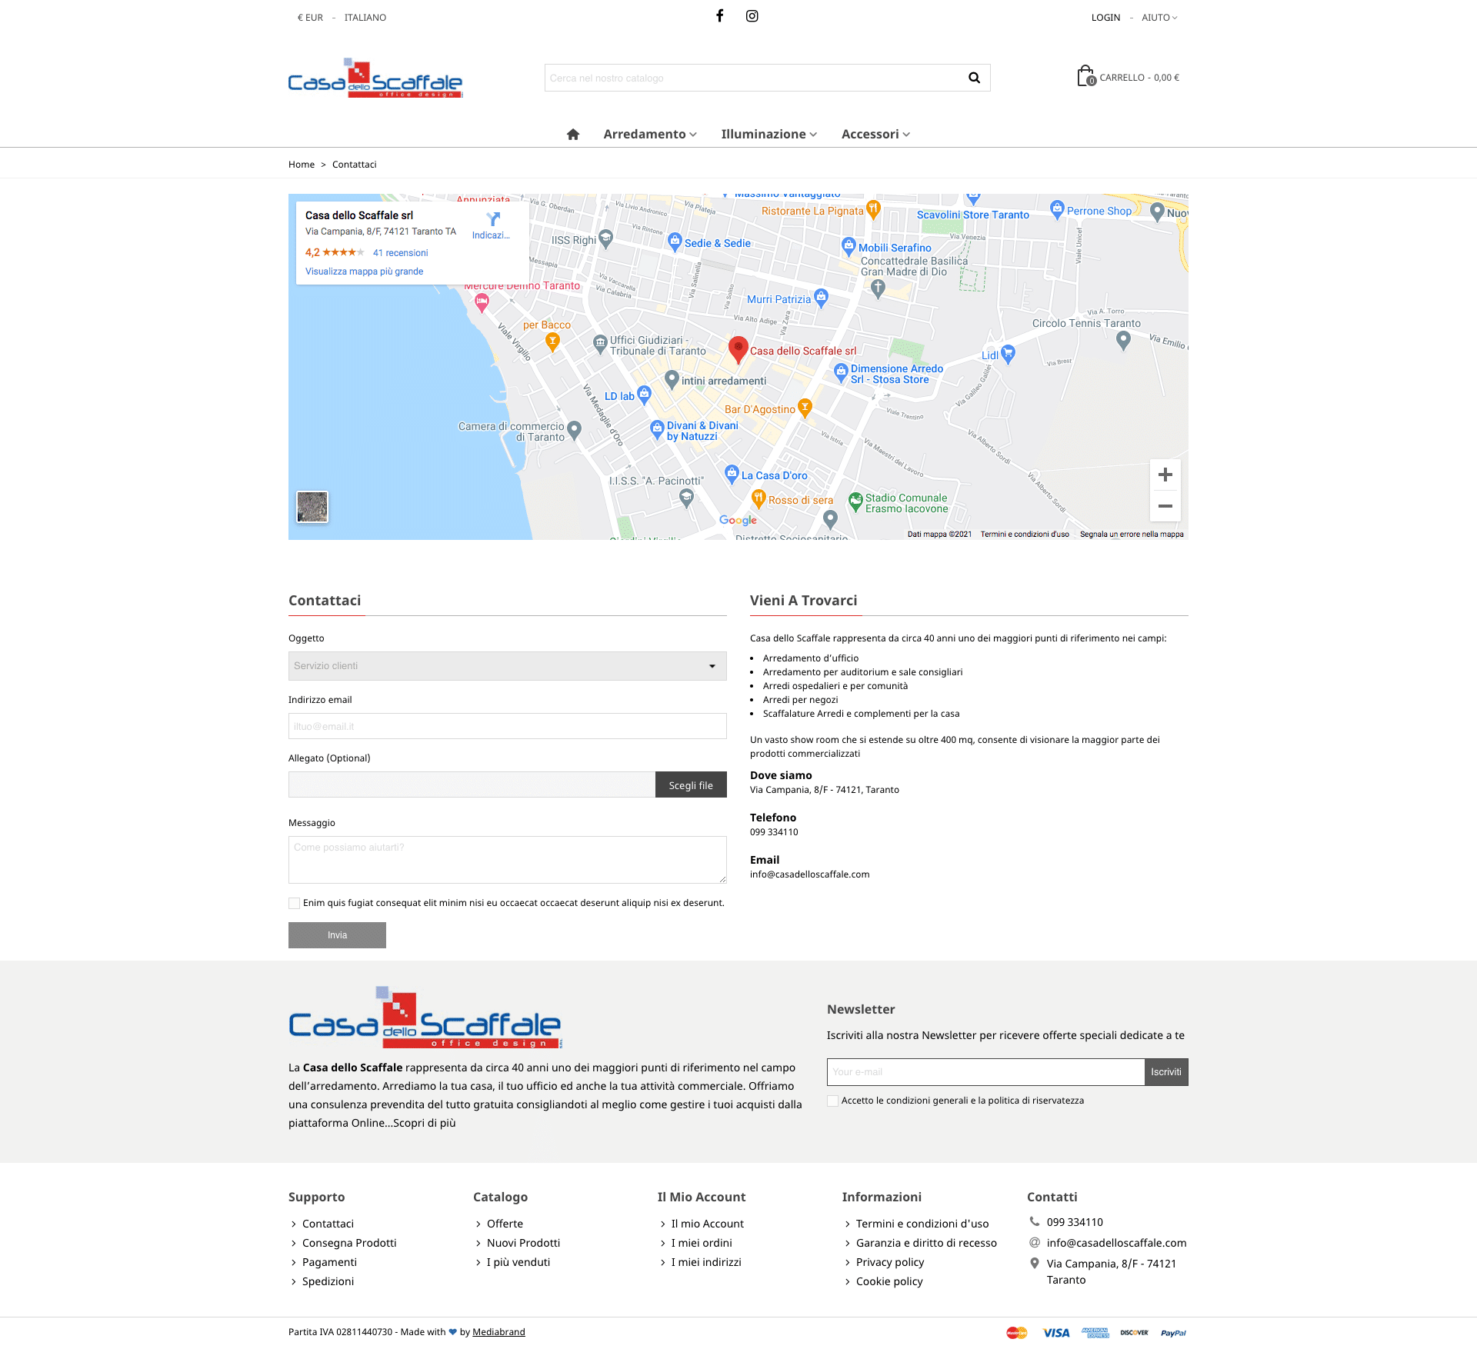
Task: Check the contact form consent checkbox
Action: [294, 903]
